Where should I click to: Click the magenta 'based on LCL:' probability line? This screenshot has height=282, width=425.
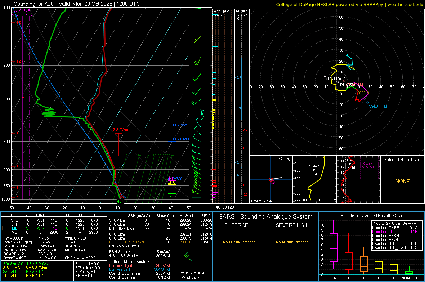click(x=395, y=232)
